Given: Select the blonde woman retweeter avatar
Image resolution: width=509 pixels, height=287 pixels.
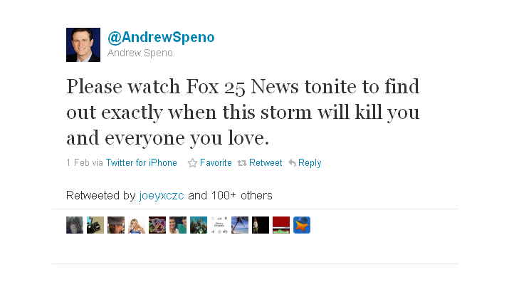Looking at the screenshot, I should tap(137, 225).
